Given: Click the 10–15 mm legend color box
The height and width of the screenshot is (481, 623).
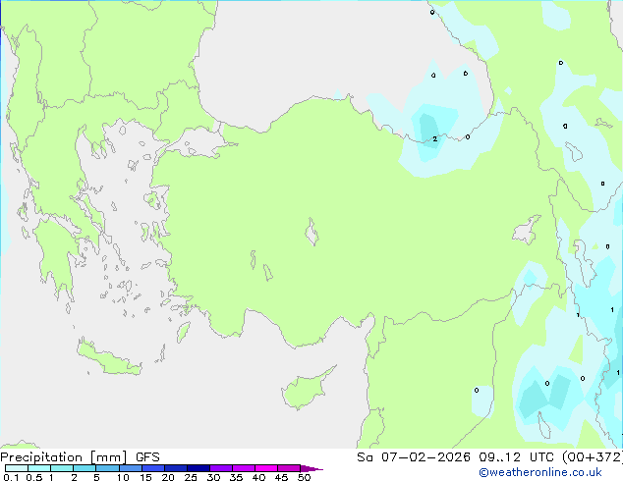Looking at the screenshot, I should [130, 468].
